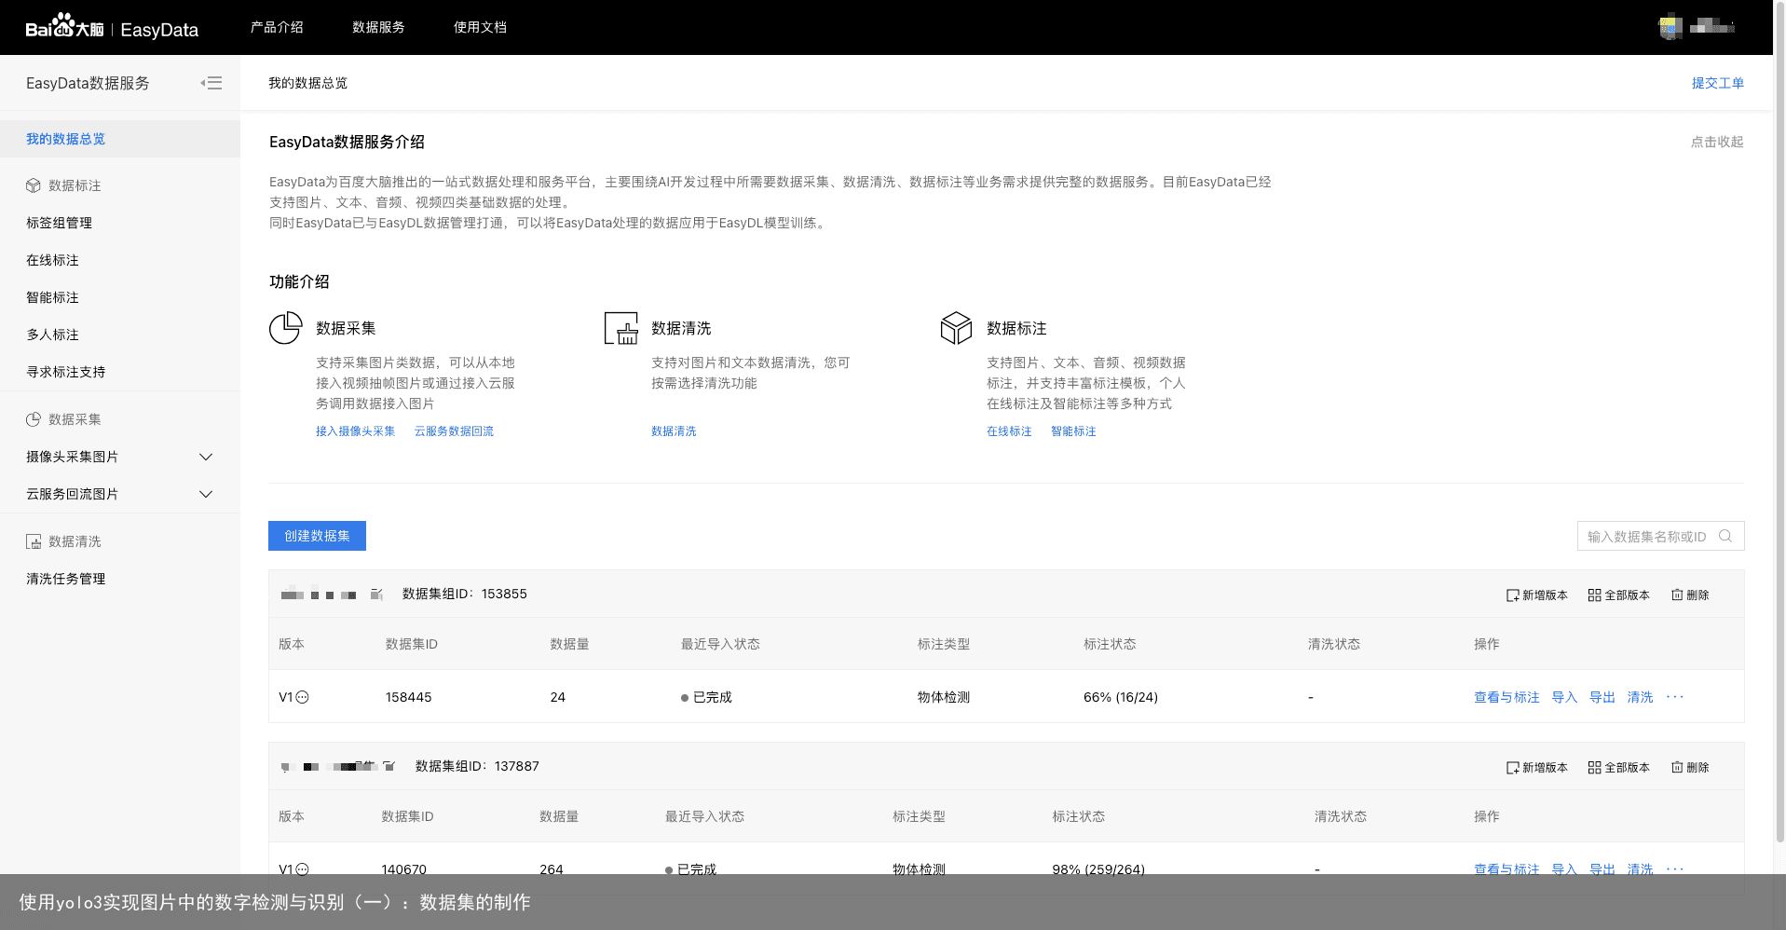This screenshot has width=1786, height=930.
Task: Click 新增版本 for dataset group 153855
Action: (1537, 595)
